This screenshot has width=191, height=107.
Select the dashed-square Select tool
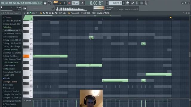tap(58, 13)
